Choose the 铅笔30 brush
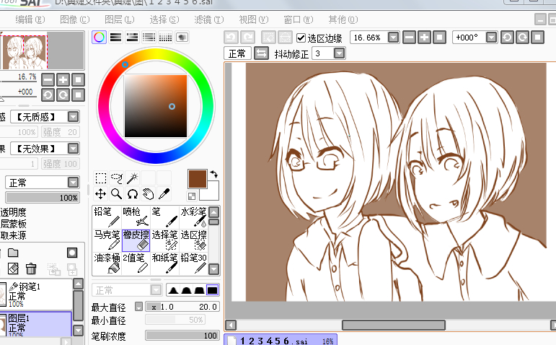Viewport: 556px width, 345px height. click(193, 263)
